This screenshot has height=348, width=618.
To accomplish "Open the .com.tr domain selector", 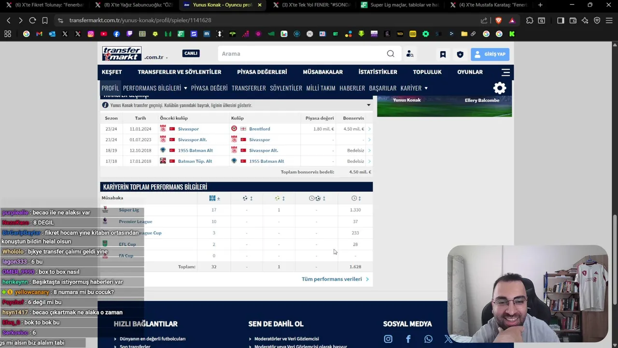I will [156, 57].
